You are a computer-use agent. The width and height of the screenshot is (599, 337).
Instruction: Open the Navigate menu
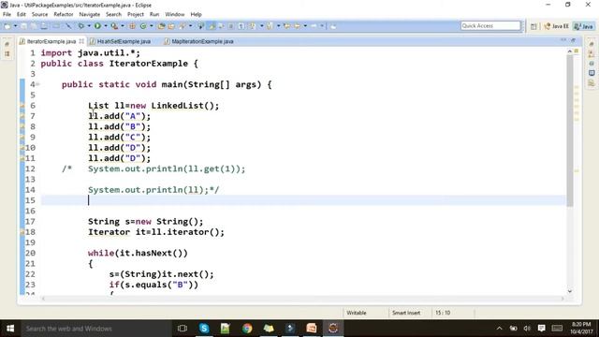click(x=90, y=14)
